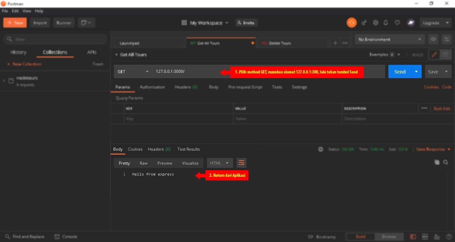
Task: Open the No Environment dropdown
Action: pos(390,39)
